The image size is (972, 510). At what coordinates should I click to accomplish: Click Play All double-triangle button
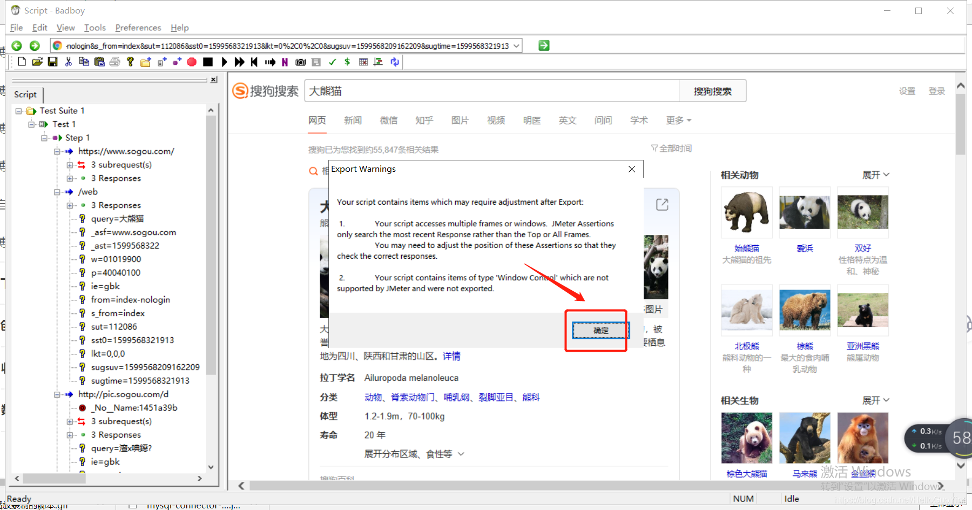pyautogui.click(x=239, y=62)
